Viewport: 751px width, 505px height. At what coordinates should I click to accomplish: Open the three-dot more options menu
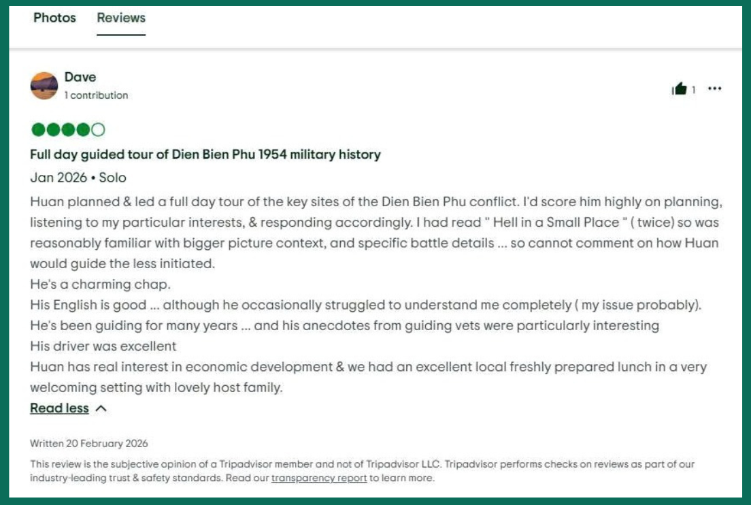coord(714,89)
